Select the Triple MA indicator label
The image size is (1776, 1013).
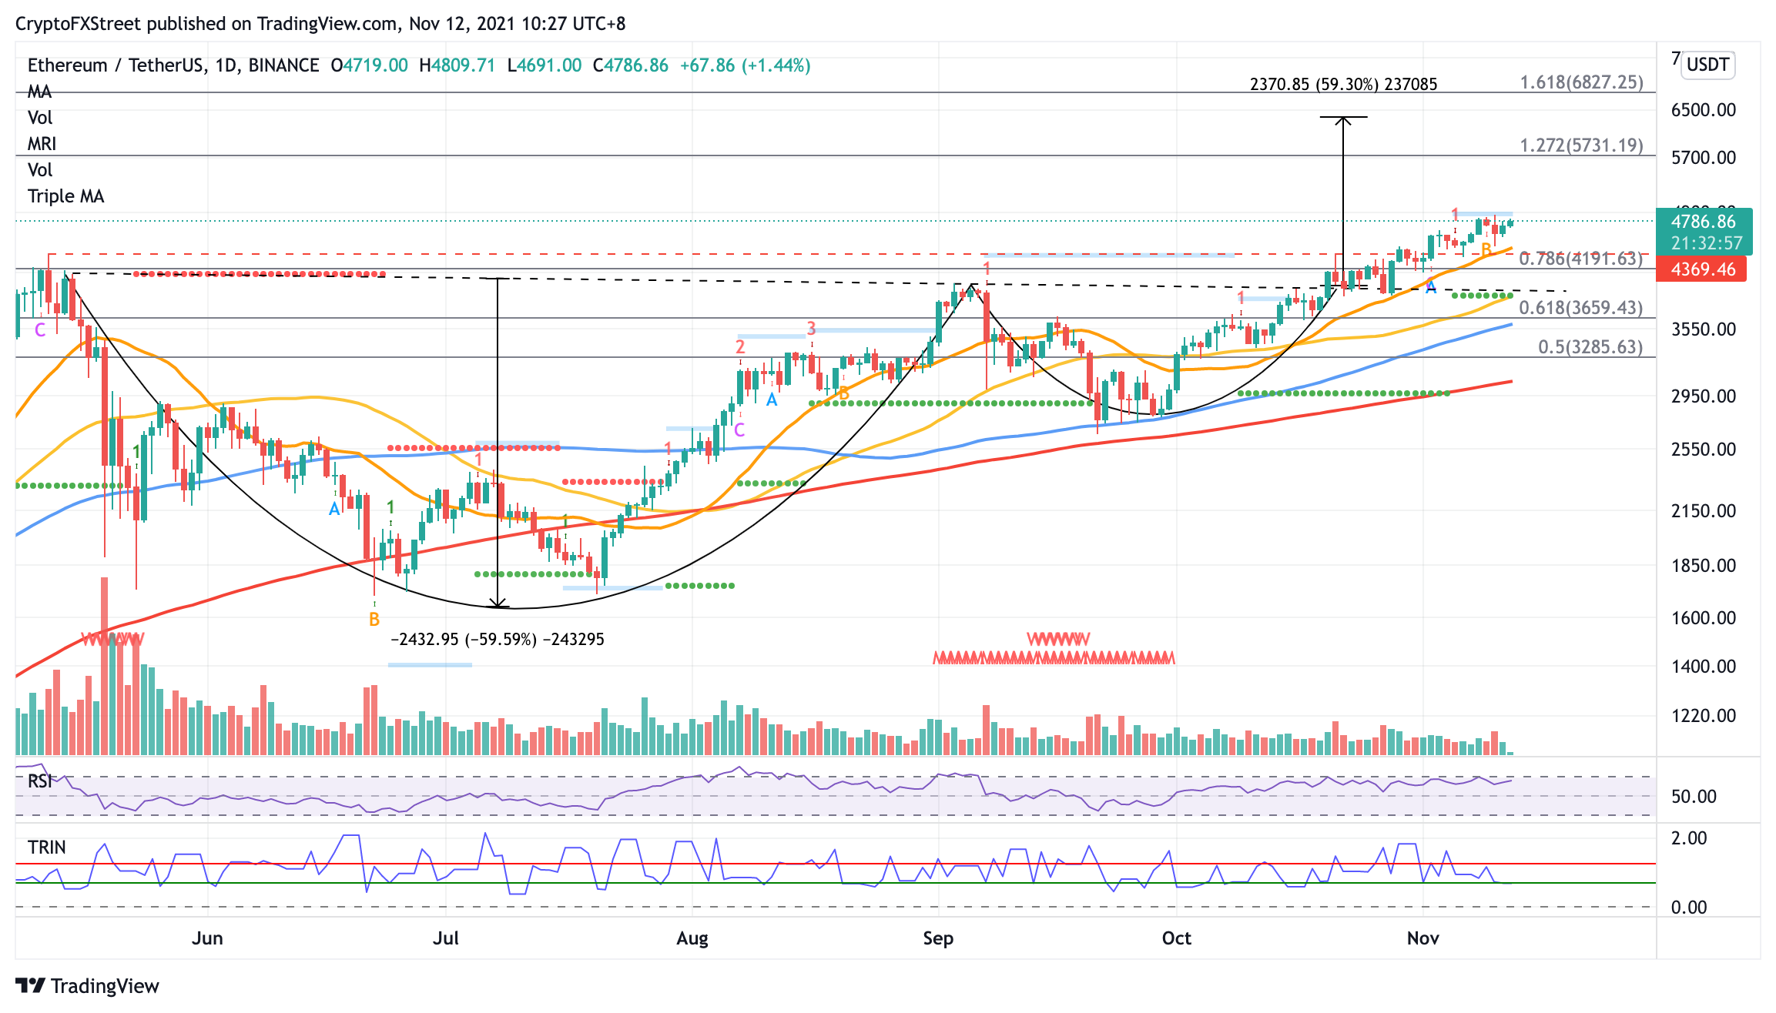point(65,196)
